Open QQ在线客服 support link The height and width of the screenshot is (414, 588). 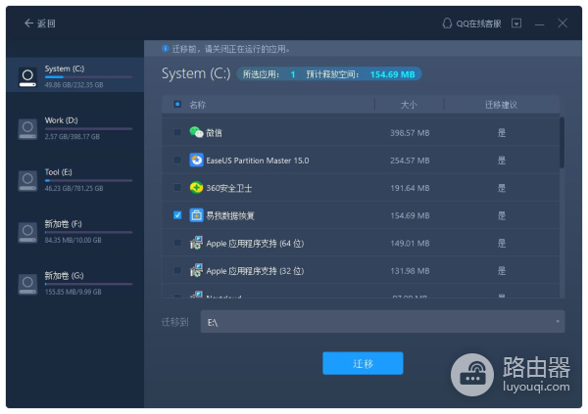click(478, 23)
